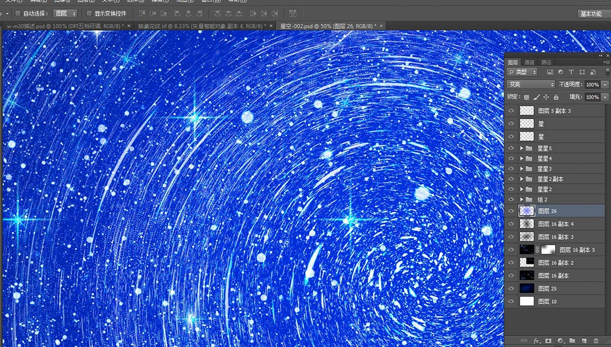Screen dimensions: 611x347
Task: Lock layer position icon
Action: point(546,97)
